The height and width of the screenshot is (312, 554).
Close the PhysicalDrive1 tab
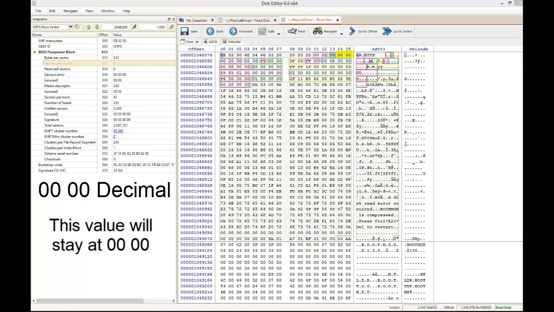click(x=338, y=20)
